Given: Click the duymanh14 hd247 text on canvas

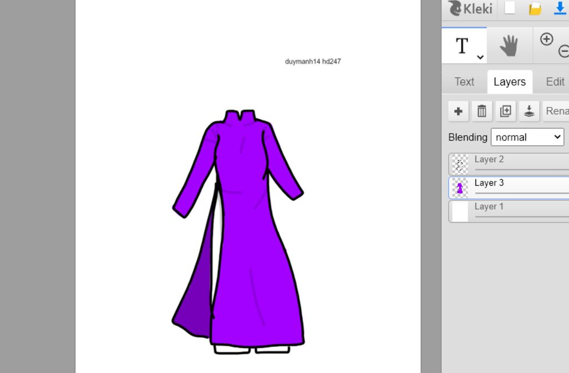Looking at the screenshot, I should tap(313, 61).
